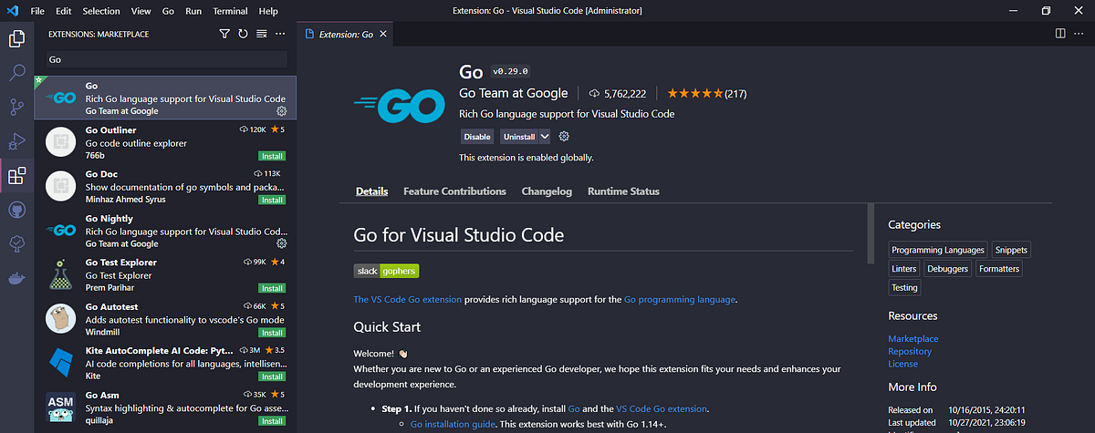
Task: Open Source Control view in activity bar
Action: click(x=16, y=107)
